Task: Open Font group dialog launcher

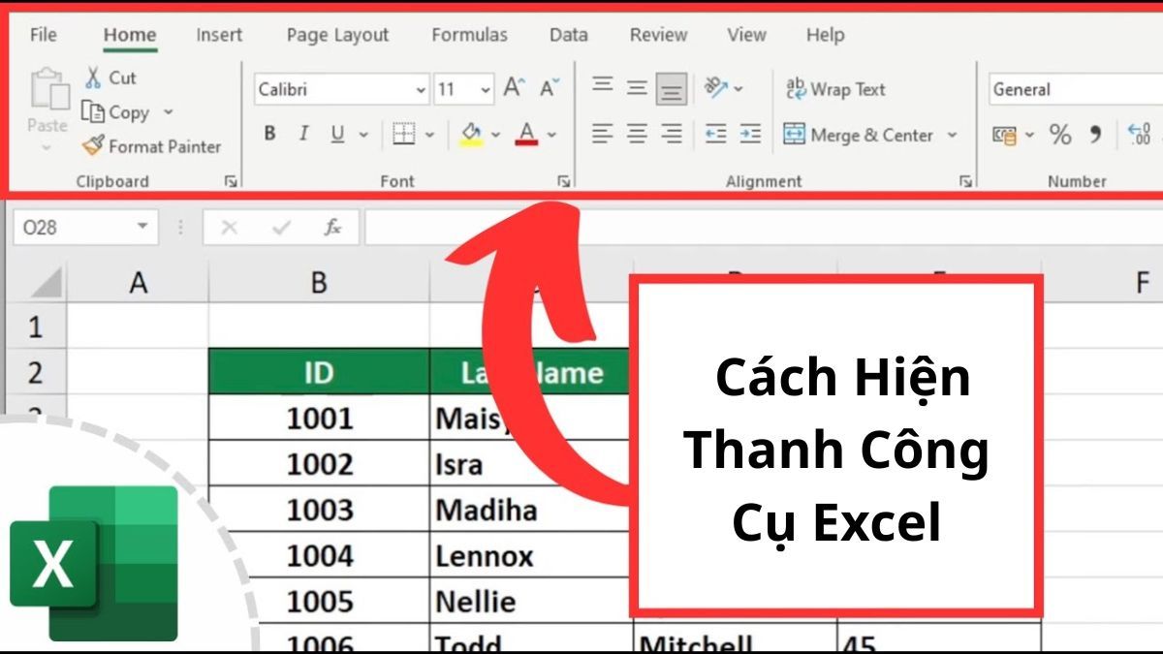Action: coord(564,181)
